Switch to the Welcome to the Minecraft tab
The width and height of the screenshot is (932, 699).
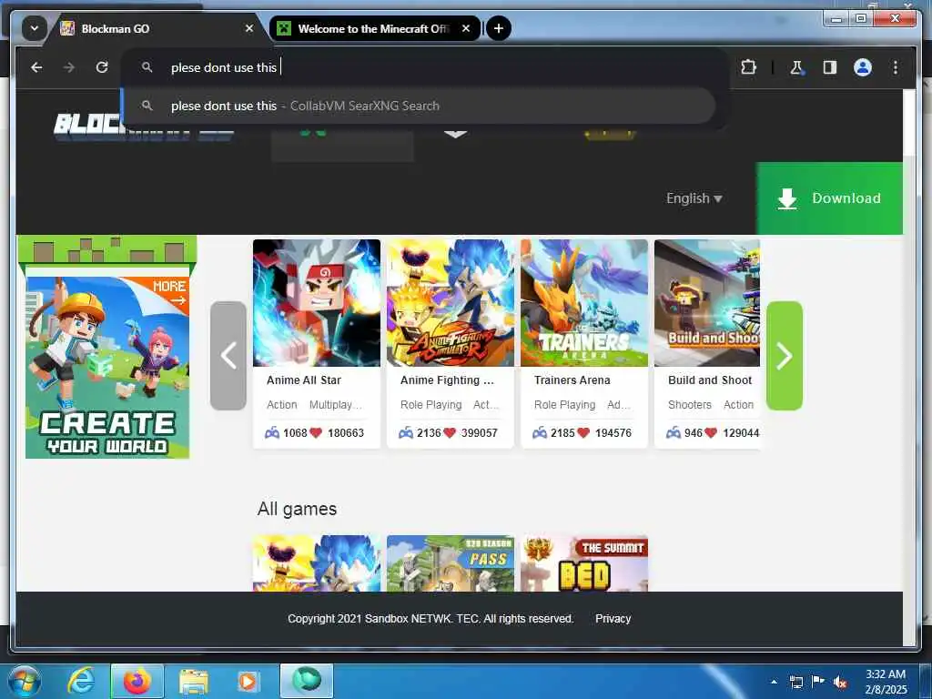click(x=373, y=28)
